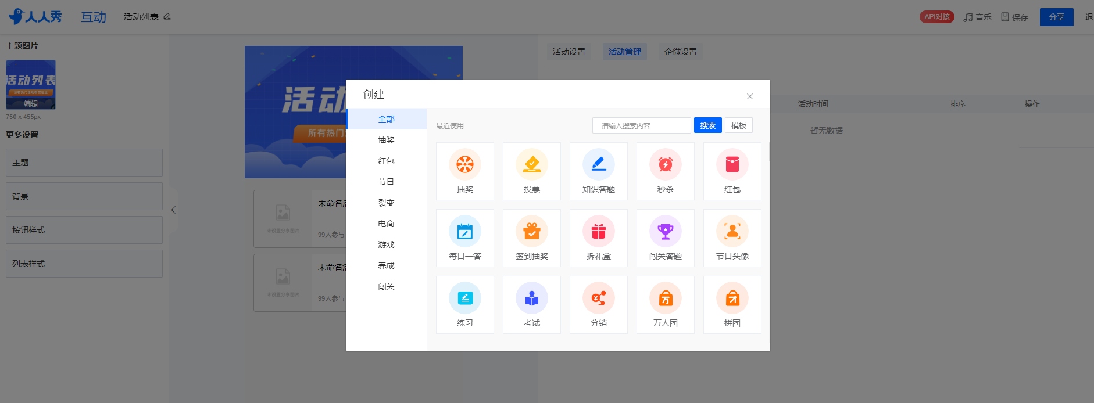Collapse the left panel with arrow
The height and width of the screenshot is (403, 1094).
click(173, 210)
